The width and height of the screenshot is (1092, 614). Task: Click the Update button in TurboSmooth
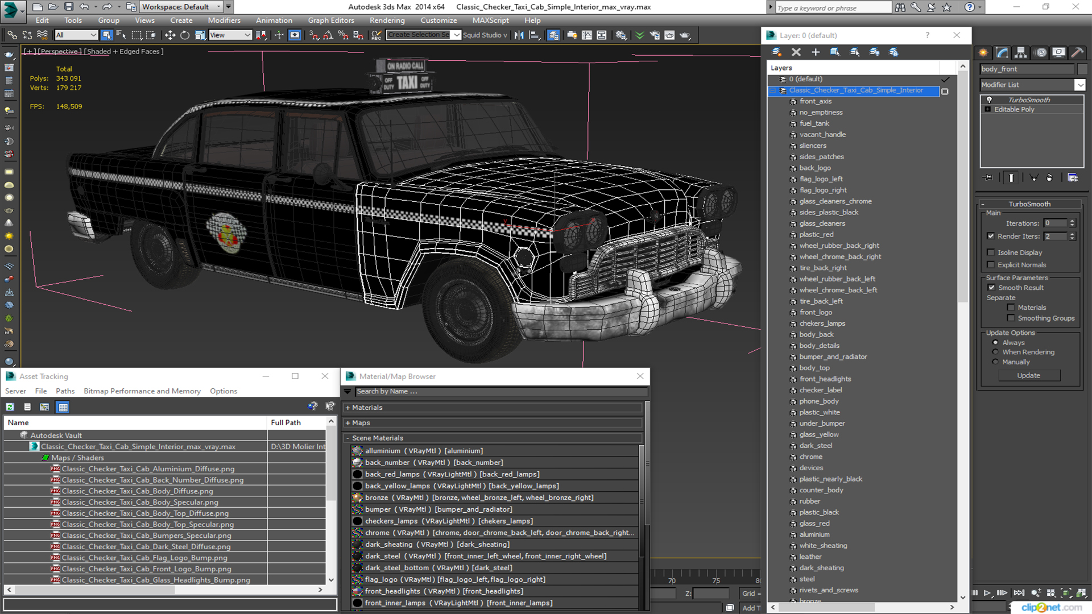pyautogui.click(x=1028, y=376)
